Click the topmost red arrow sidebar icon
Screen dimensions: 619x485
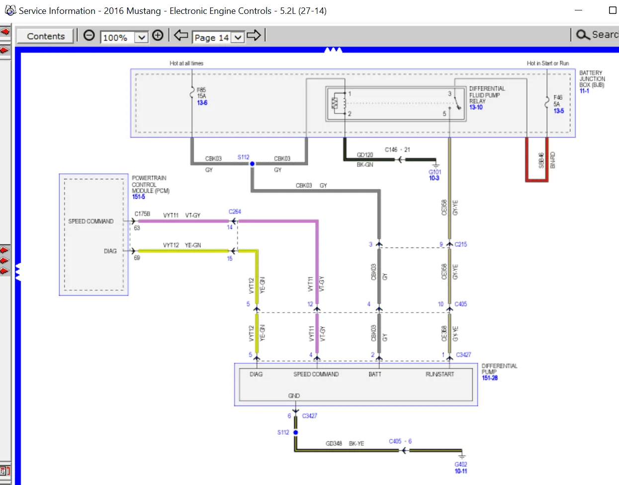[x=5, y=32]
